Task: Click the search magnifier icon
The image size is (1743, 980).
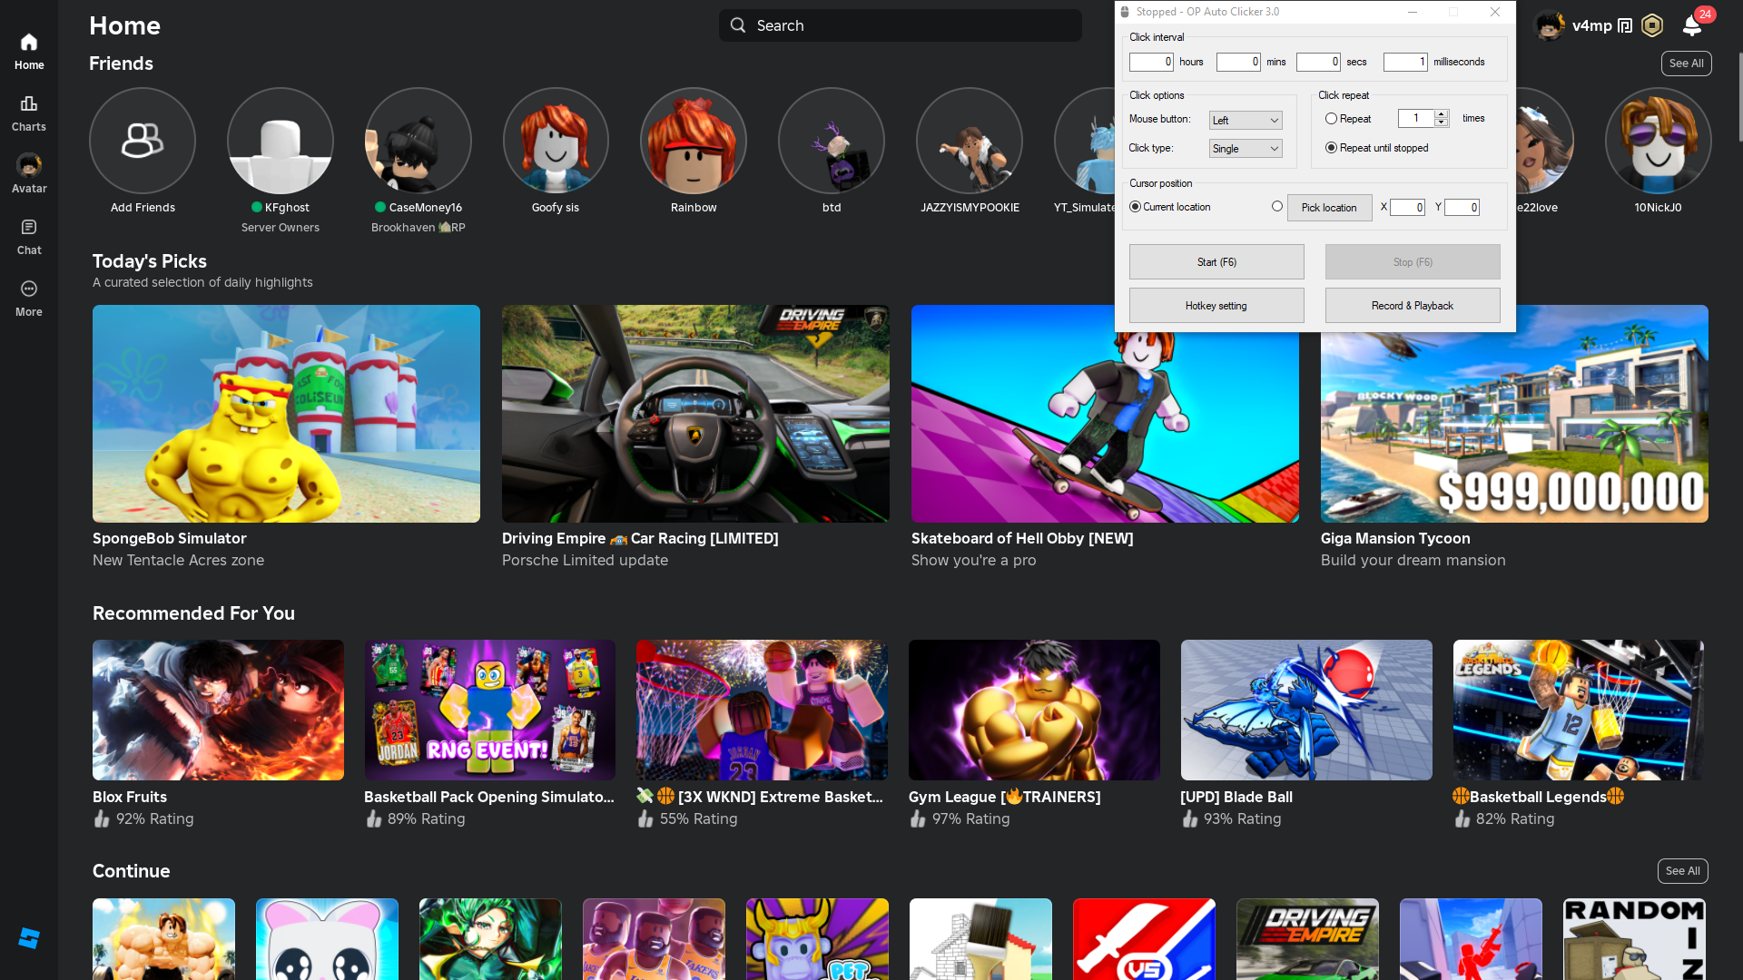Action: (738, 25)
